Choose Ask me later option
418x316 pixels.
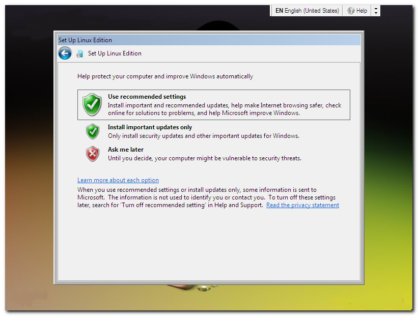coord(213,154)
